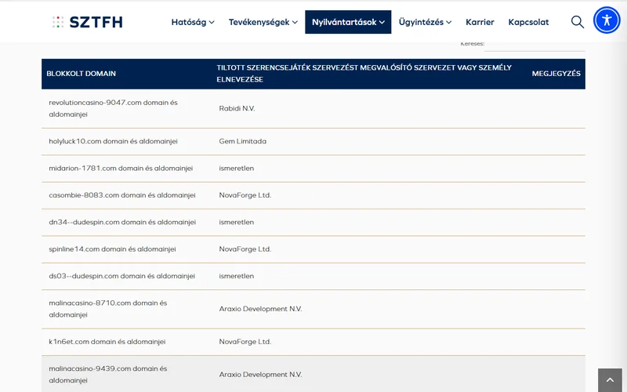Sort by the Megjegyzés column header
The height and width of the screenshot is (392, 627).
tap(556, 74)
